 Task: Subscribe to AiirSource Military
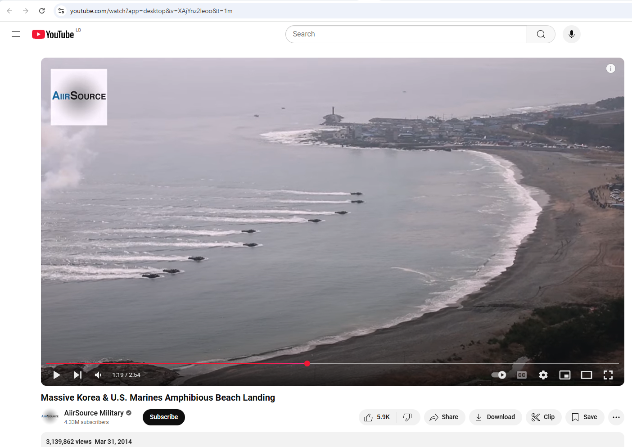click(164, 417)
